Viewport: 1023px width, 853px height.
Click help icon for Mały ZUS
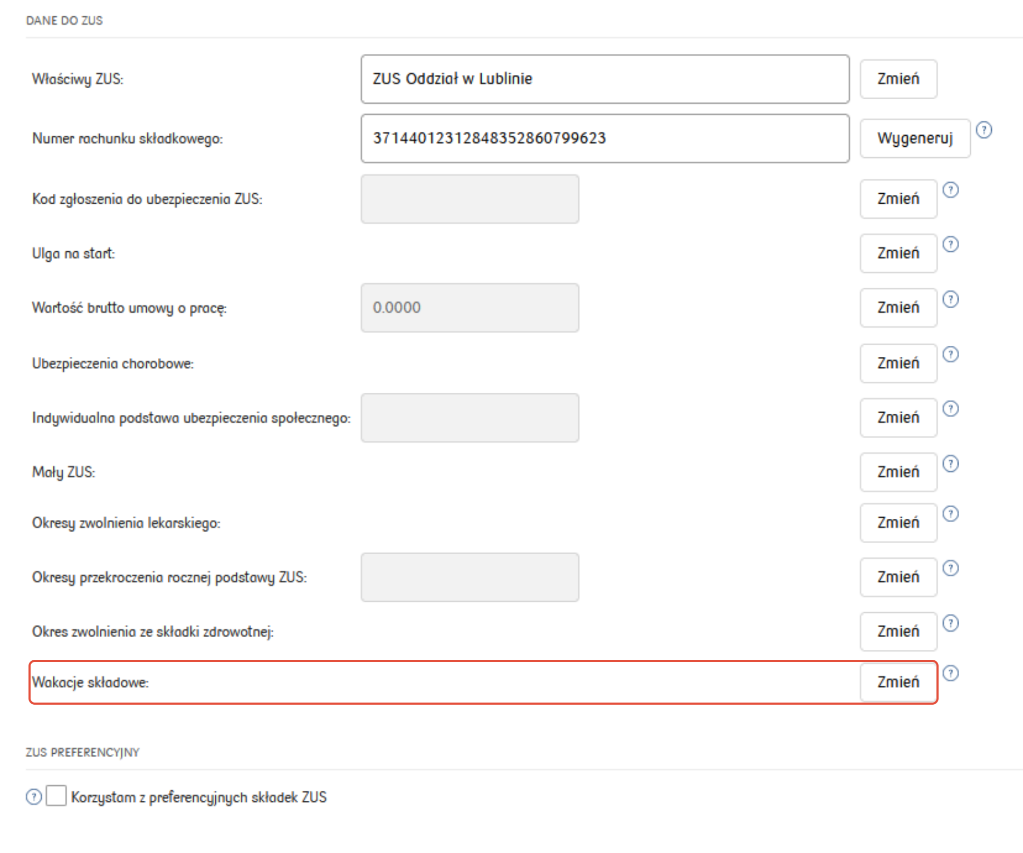click(x=950, y=463)
